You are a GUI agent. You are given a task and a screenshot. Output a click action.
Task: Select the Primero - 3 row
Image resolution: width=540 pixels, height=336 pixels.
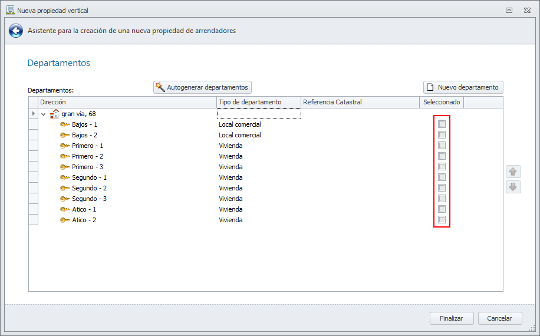266,167
